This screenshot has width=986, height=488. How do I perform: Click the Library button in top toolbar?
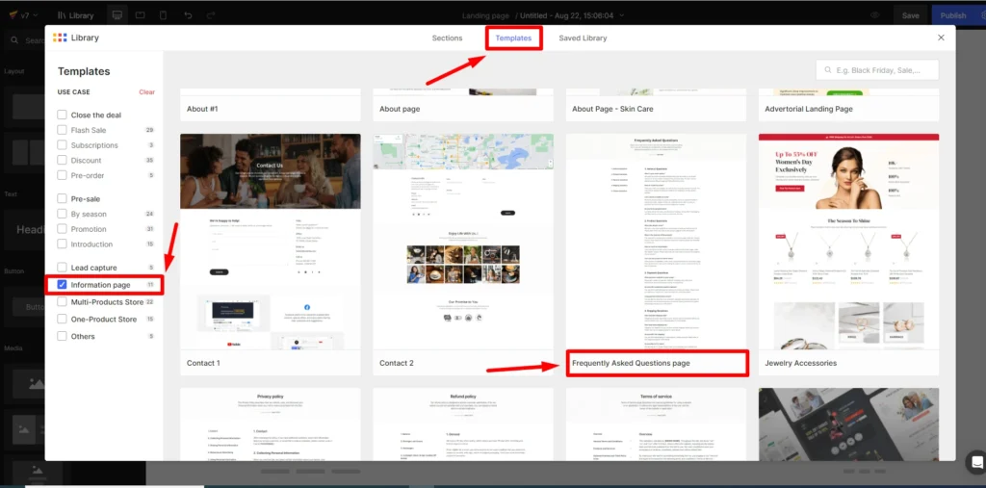click(75, 15)
